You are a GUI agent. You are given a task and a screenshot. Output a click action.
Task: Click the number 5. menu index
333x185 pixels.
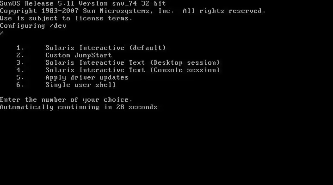tap(20, 78)
